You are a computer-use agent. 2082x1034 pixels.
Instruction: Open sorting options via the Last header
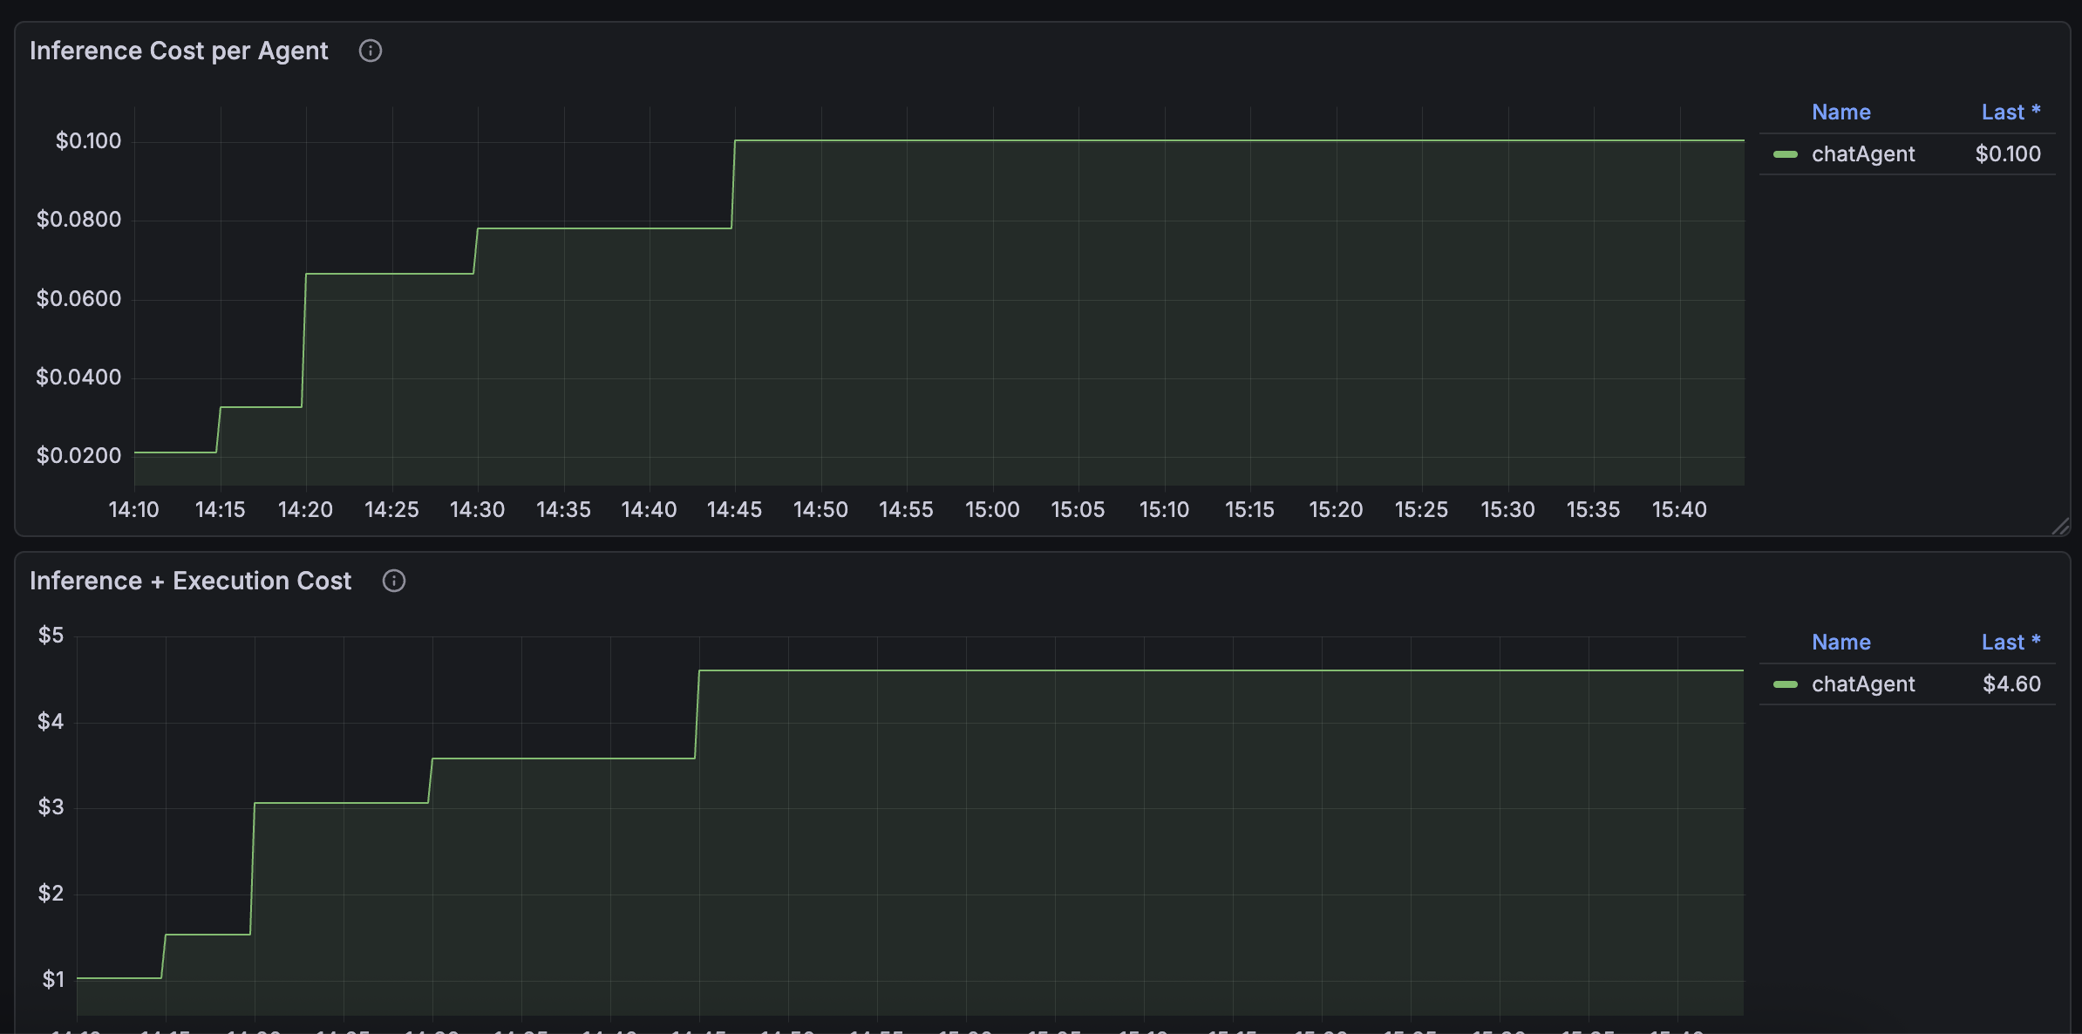click(x=2003, y=112)
